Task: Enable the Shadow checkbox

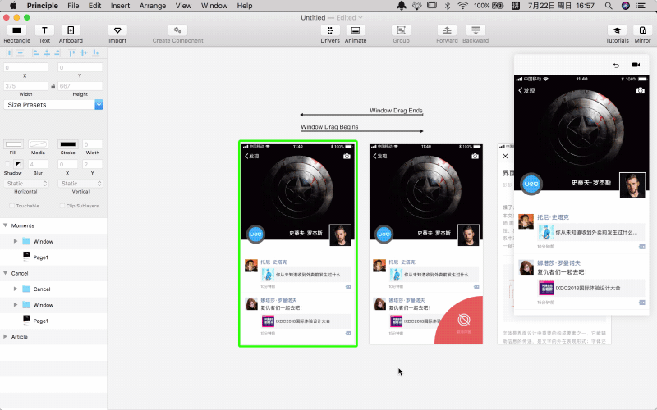Action: [x=8, y=164]
